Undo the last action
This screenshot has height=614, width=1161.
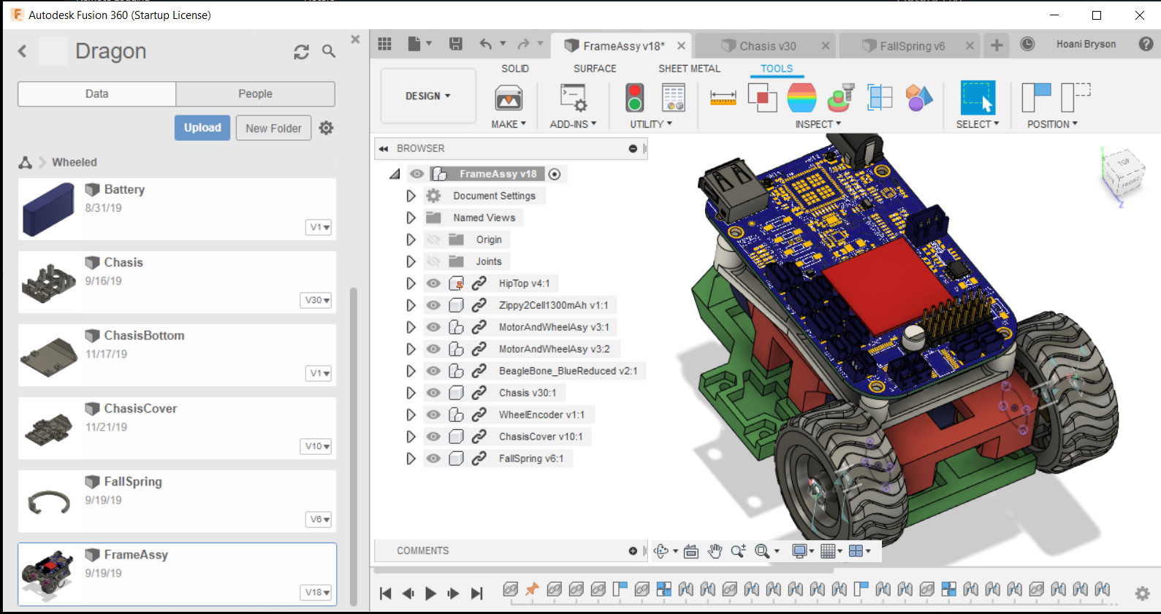click(x=486, y=44)
